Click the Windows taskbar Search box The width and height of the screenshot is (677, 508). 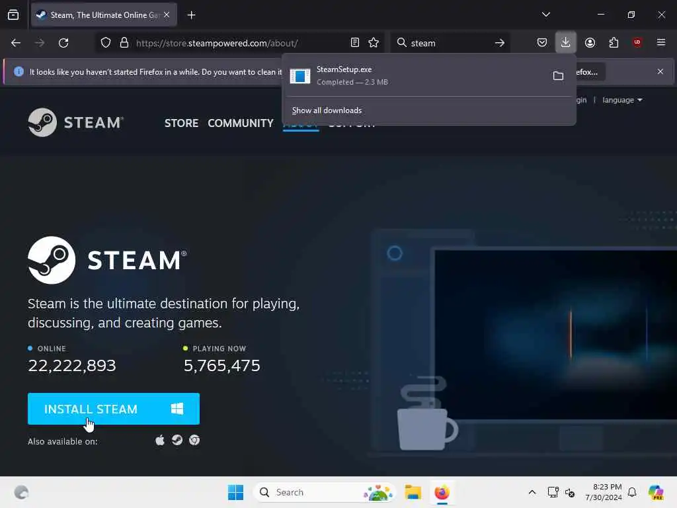(325, 492)
